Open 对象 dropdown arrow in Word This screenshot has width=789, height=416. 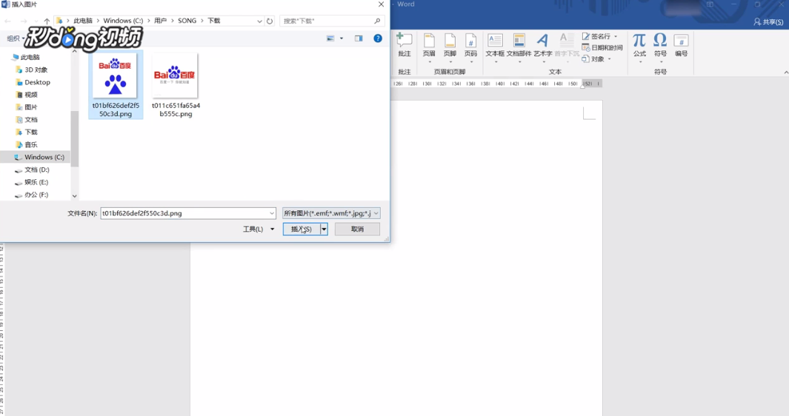coord(610,59)
